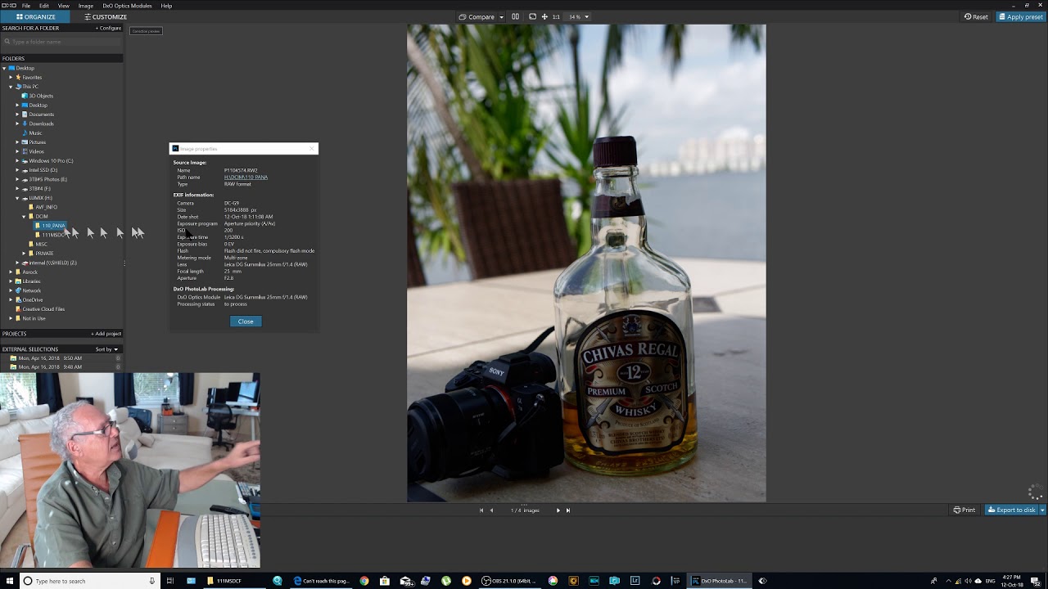Open the H:\DCIM\110_PANA path link
Image resolution: width=1048 pixels, height=589 pixels.
point(246,178)
